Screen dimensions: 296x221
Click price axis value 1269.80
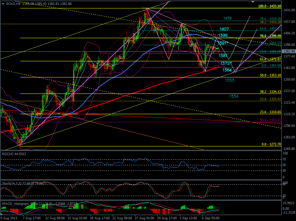coord(289,149)
